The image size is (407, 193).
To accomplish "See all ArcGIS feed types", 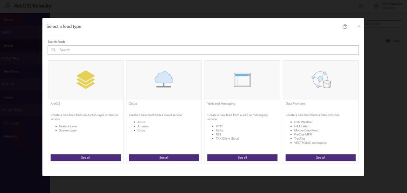I will tap(86, 158).
